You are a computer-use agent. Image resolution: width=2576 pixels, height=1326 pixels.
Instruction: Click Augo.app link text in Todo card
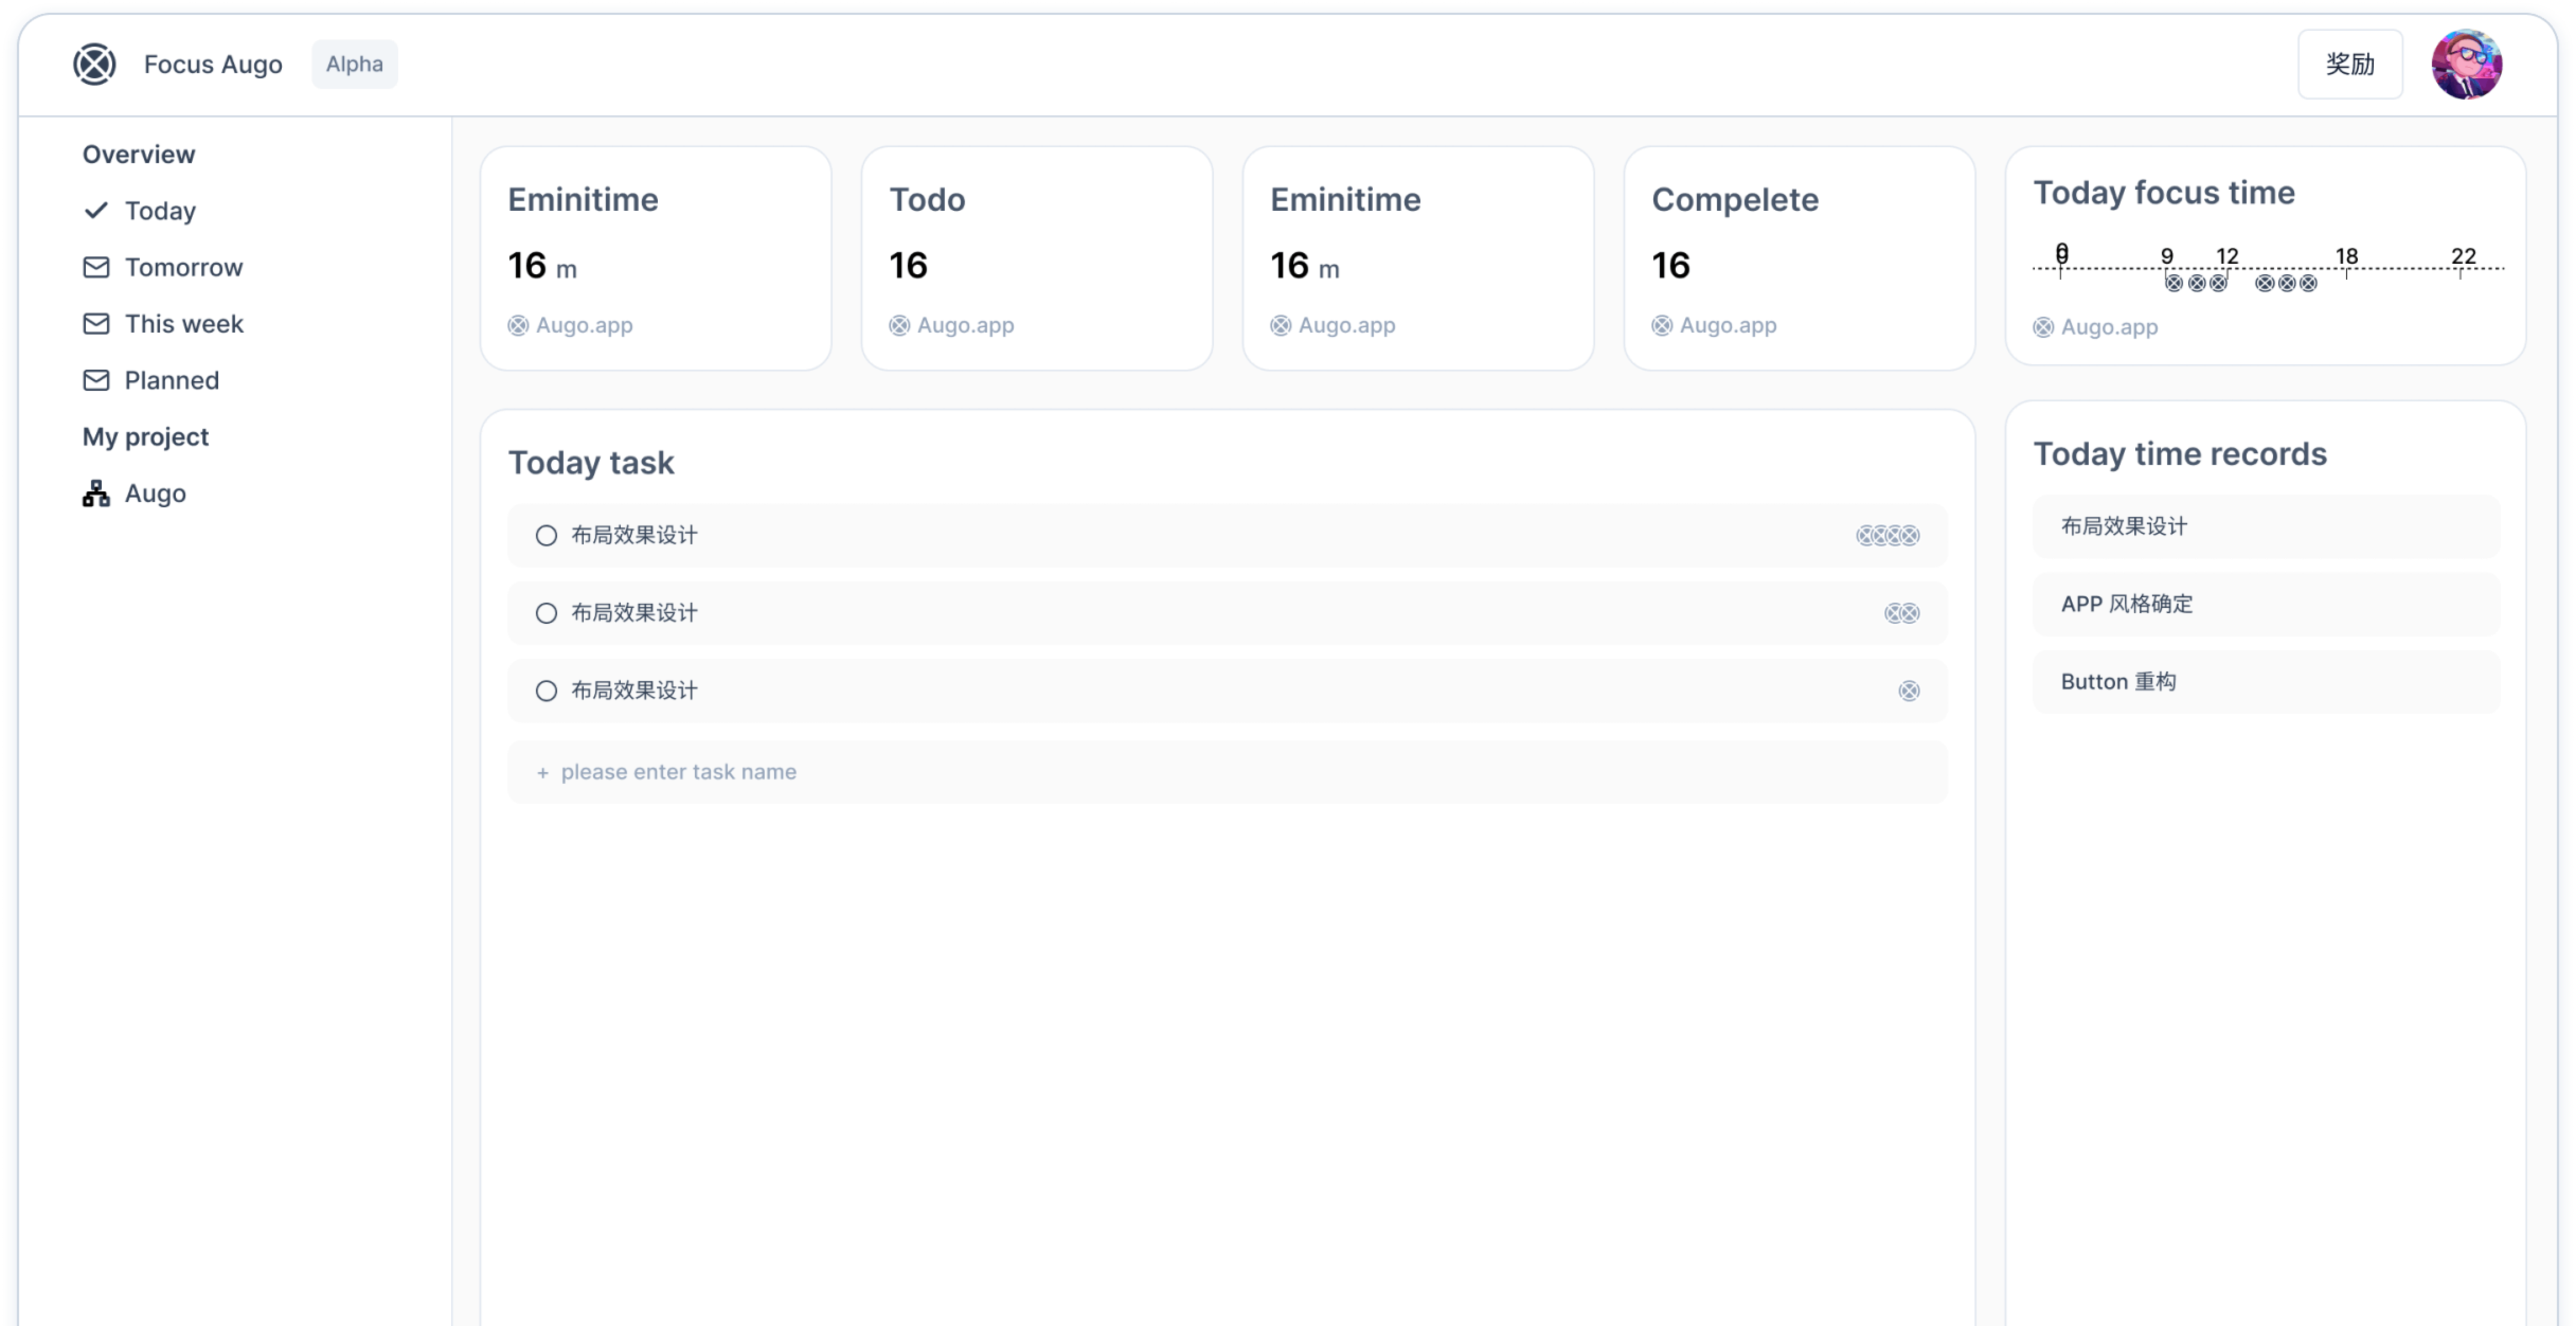click(x=965, y=325)
